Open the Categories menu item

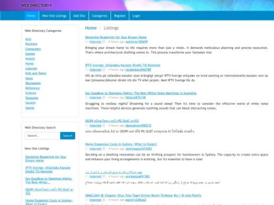100,15
